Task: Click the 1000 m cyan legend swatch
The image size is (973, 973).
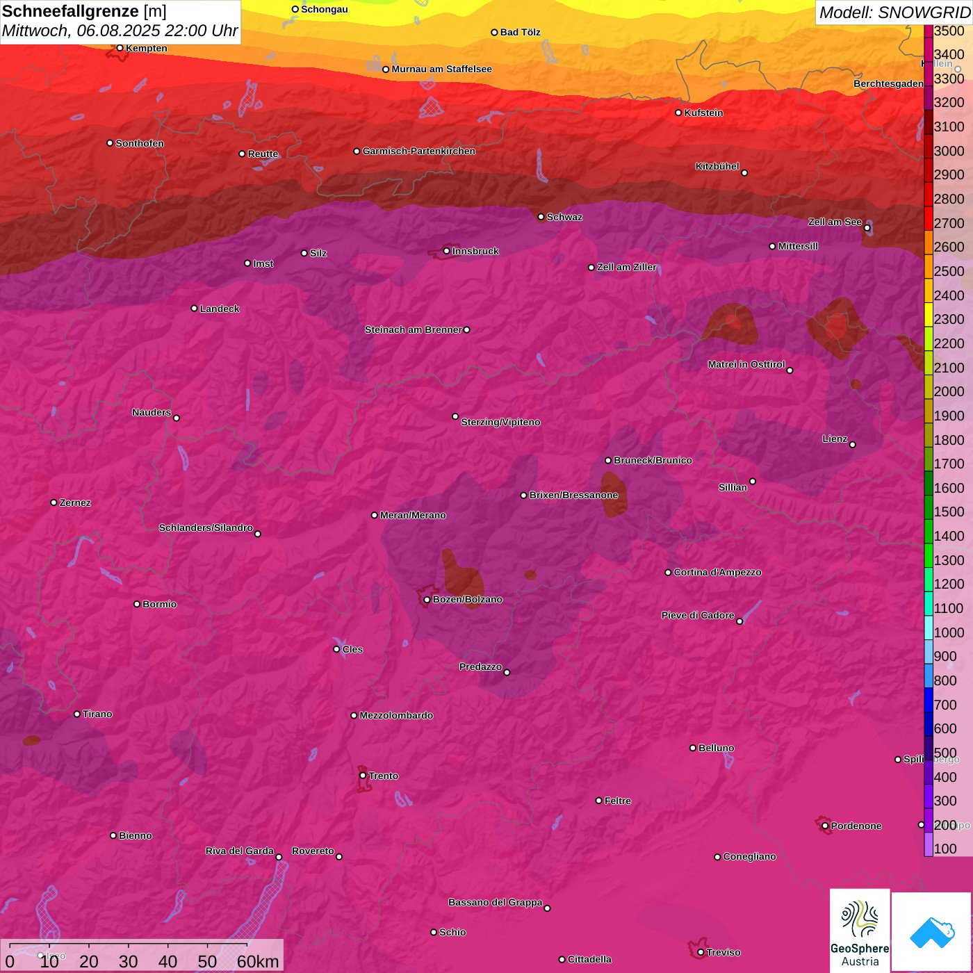Action: [929, 628]
